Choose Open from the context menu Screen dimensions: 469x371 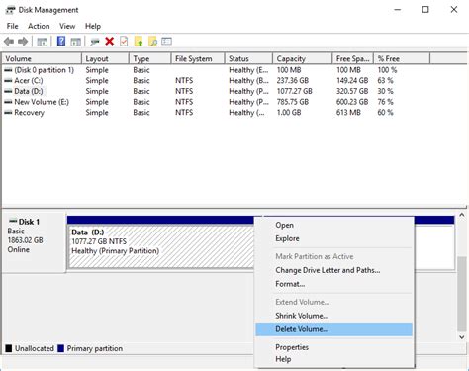[333, 225]
